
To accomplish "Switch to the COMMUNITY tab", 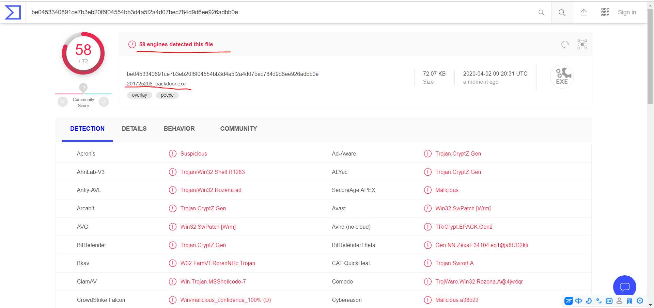I will (x=238, y=129).
